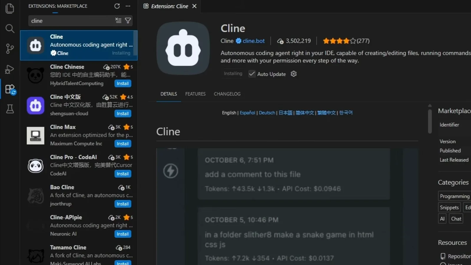Open the 277 ratings star review
This screenshot has width=471, height=265.
[x=346, y=41]
